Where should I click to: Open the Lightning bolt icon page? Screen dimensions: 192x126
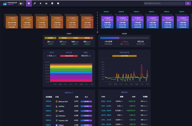coord(41,3)
